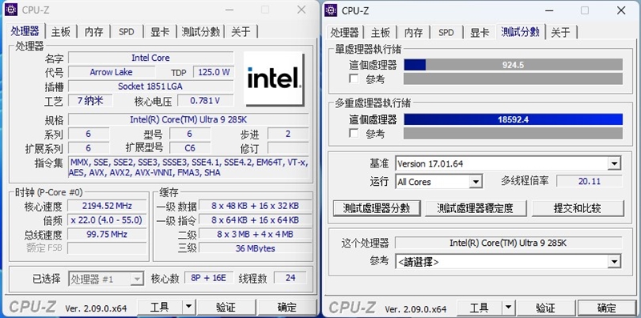Screen dimensions: 641x318
Task: Click the 提交和比较 button
Action: 578,208
